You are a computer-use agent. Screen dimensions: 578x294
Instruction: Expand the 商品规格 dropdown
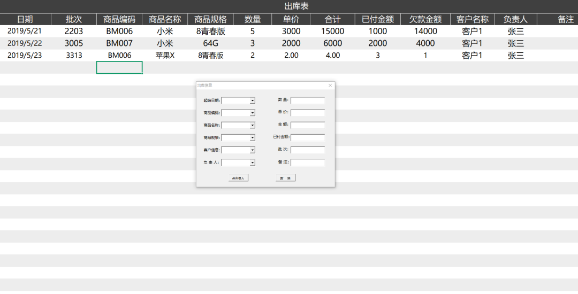point(253,138)
